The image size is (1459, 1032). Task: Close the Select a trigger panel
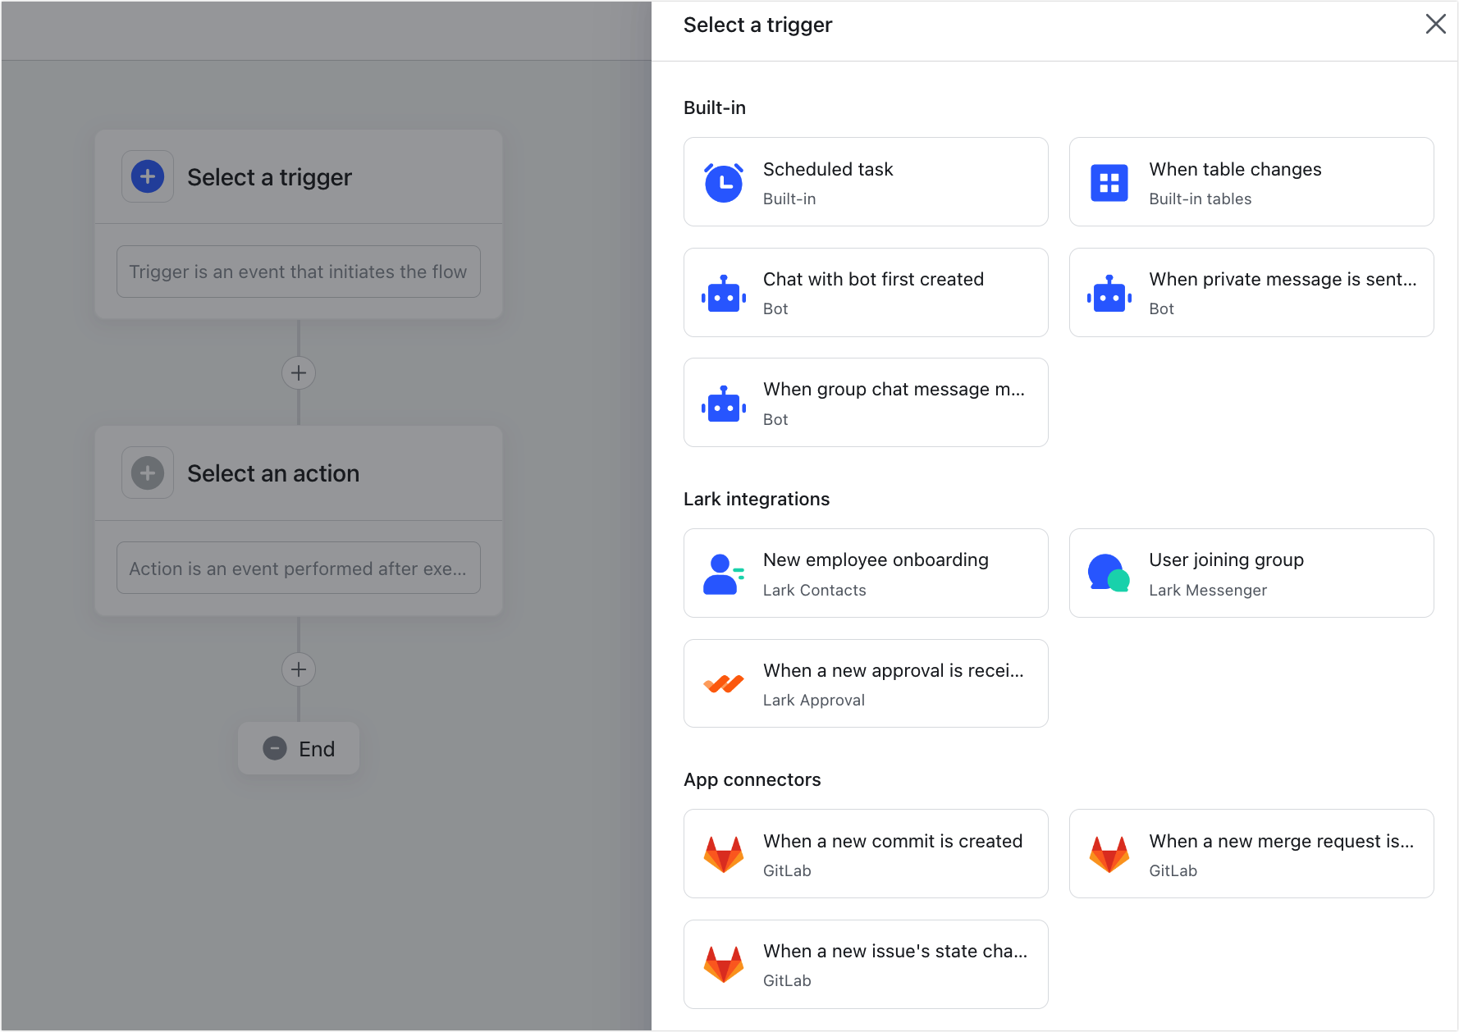(x=1435, y=25)
